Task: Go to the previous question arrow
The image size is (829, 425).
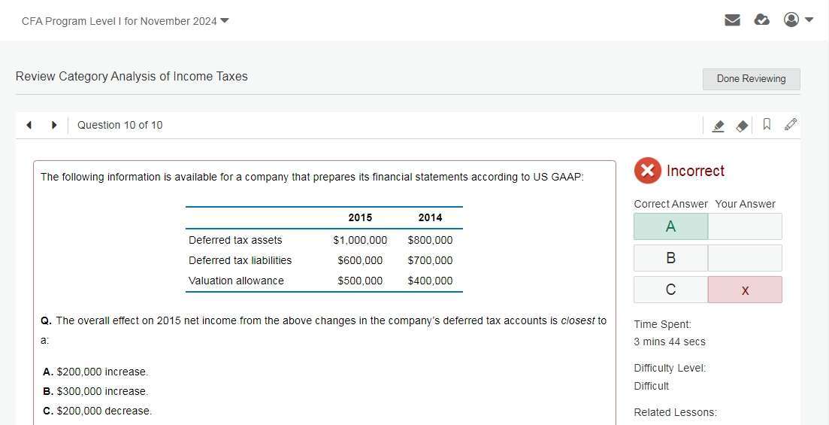Action: pyautogui.click(x=29, y=125)
